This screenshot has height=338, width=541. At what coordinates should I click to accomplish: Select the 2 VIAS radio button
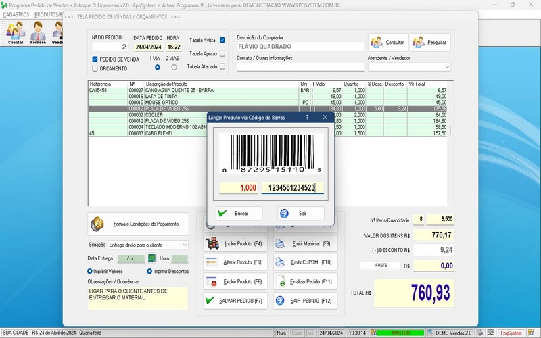tap(174, 67)
